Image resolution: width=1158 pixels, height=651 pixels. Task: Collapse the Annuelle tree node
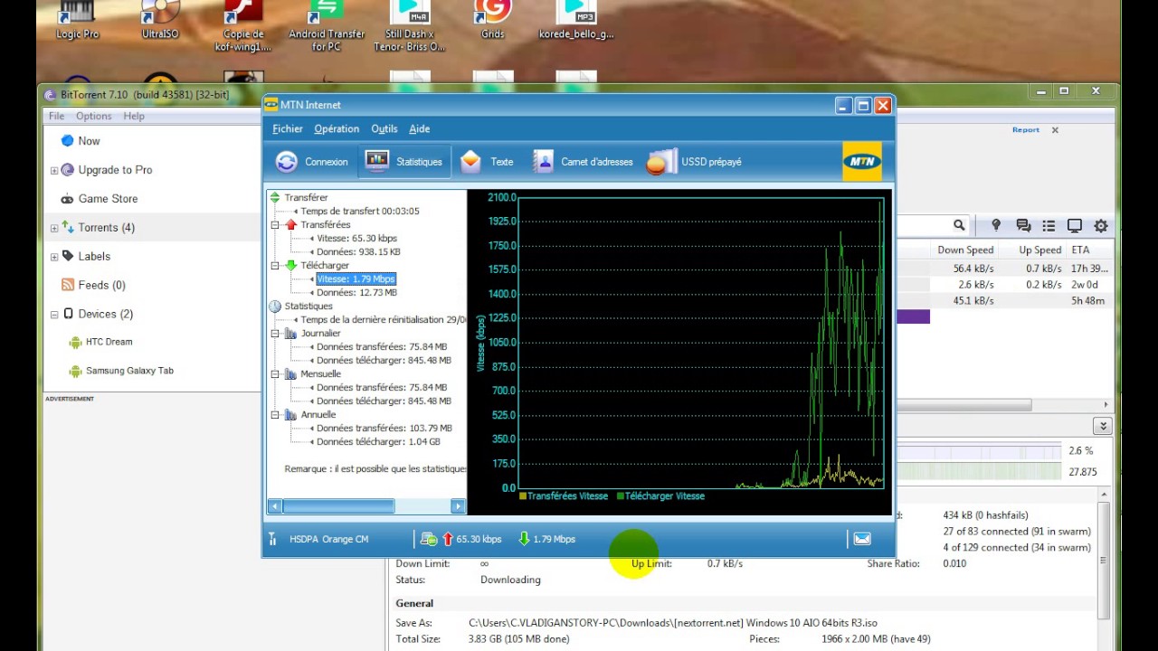(275, 414)
